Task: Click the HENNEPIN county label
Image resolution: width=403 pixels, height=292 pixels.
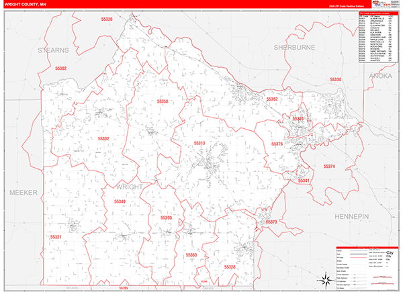Action: point(351,217)
